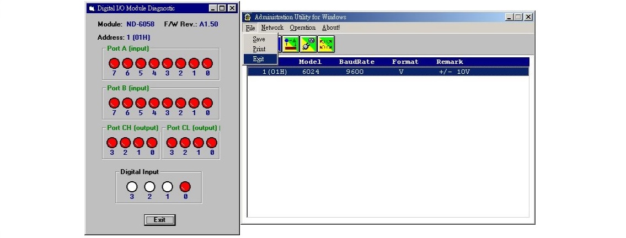Toggle Port CL output bit 0

click(x=212, y=143)
